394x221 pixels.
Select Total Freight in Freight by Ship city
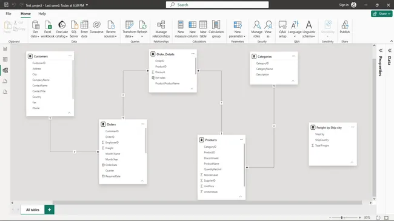pyautogui.click(x=322, y=146)
